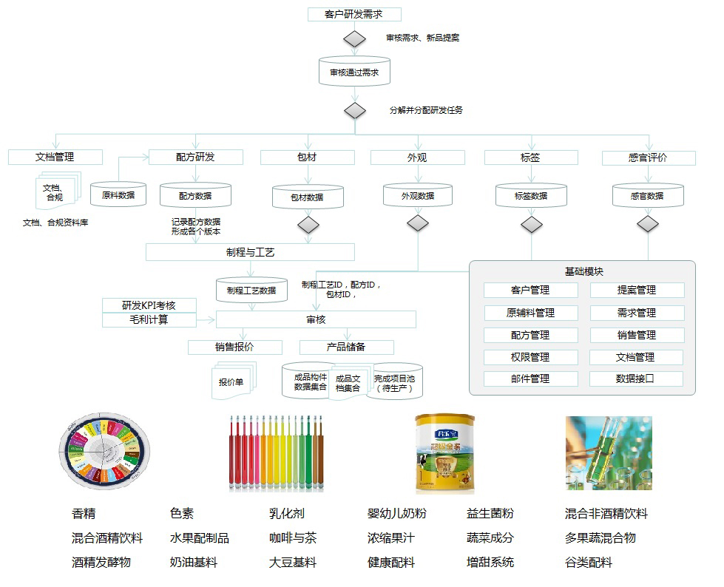Click the 报价单 document icon
Viewport: 724px width, 587px height.
(x=234, y=381)
